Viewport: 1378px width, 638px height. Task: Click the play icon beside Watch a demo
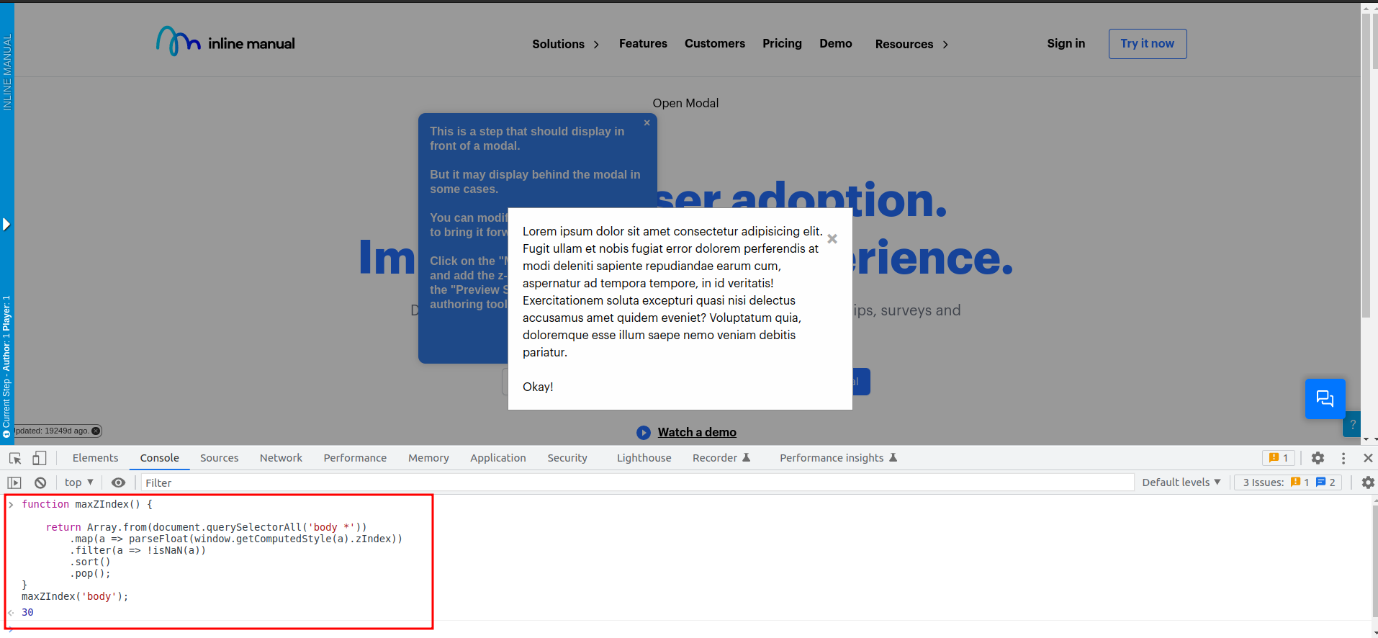click(x=644, y=433)
